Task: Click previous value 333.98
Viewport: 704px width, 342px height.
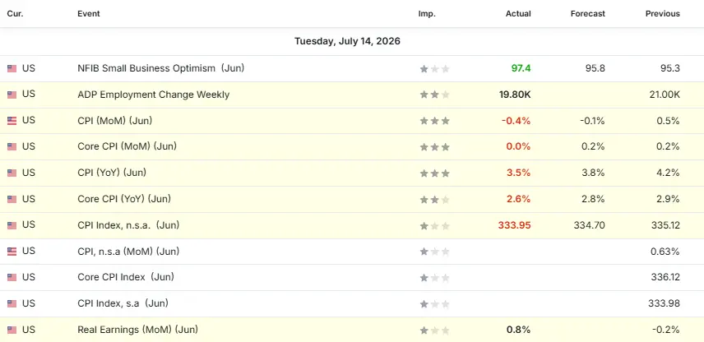Action: pyautogui.click(x=665, y=303)
